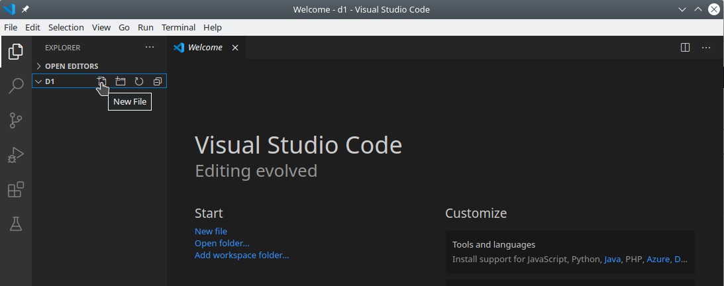Open the Explorer view in activity bar
724x286 pixels.
click(16, 52)
